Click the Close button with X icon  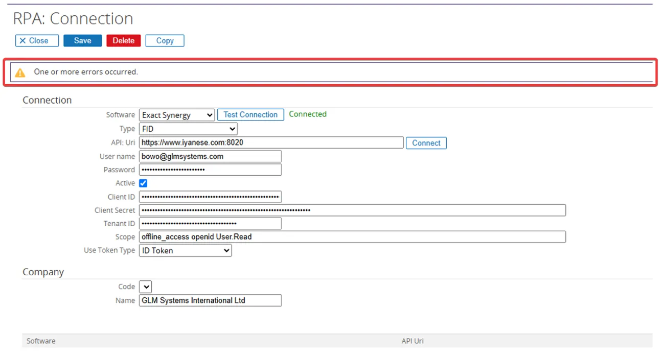[x=37, y=41]
